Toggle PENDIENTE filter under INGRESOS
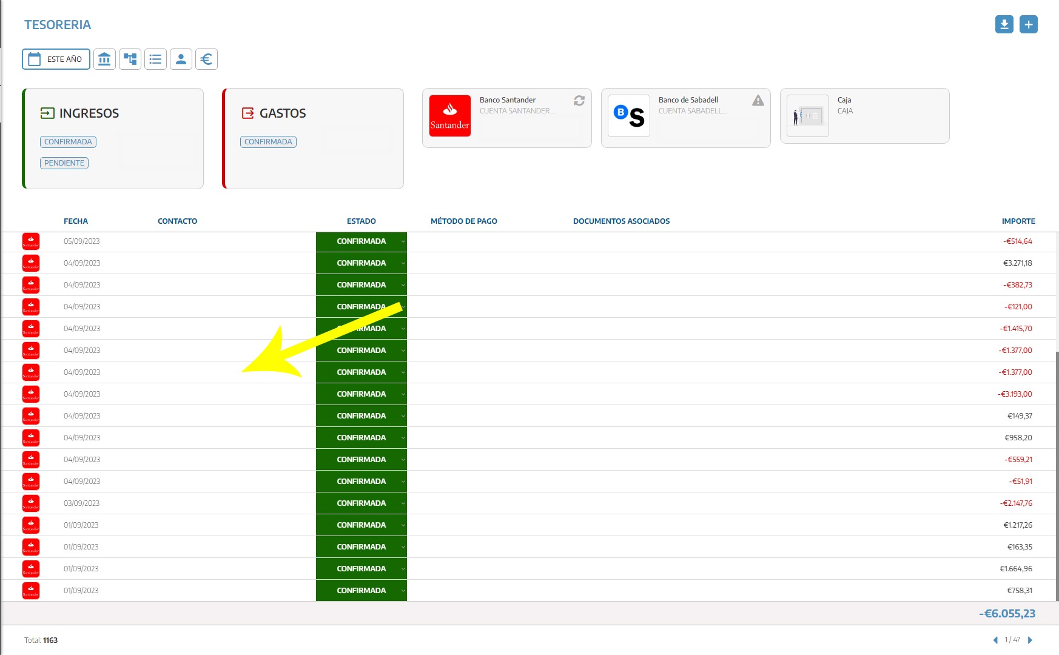This screenshot has height=655, width=1059. tap(64, 163)
